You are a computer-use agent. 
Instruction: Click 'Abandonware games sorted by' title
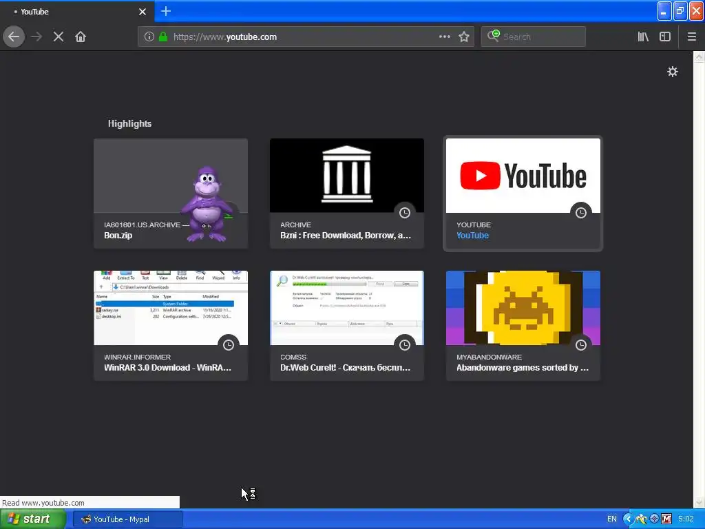click(522, 368)
